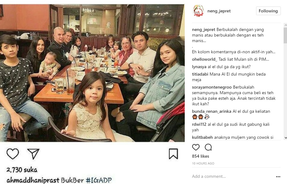Like the post using the small heart icon
Screen dimensions: 287x184
click(196, 147)
